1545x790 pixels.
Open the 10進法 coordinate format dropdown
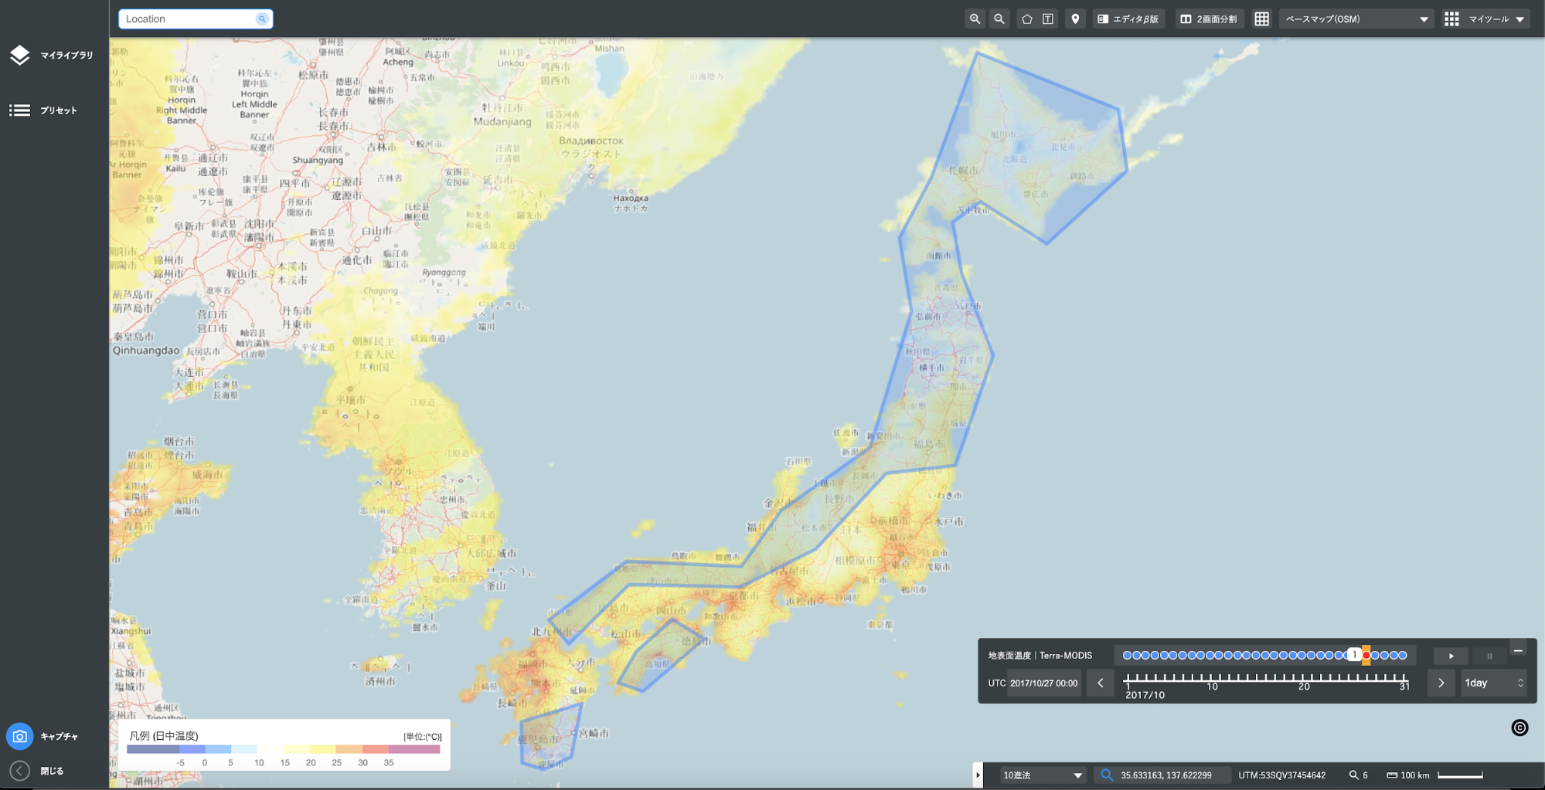point(1042,775)
